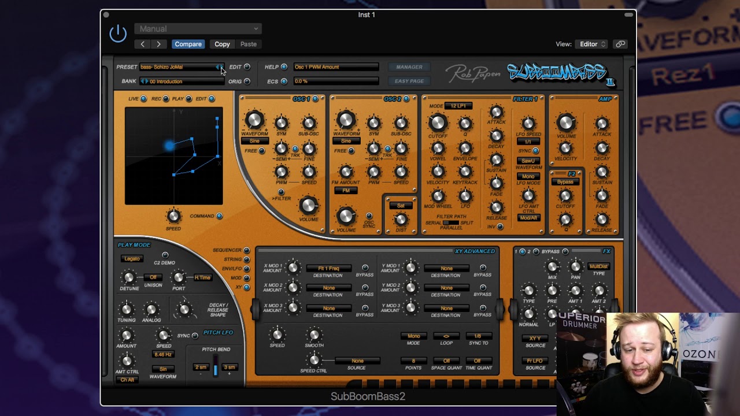Open the View Editor dropdown
This screenshot has width=740, height=416.
[x=590, y=44]
